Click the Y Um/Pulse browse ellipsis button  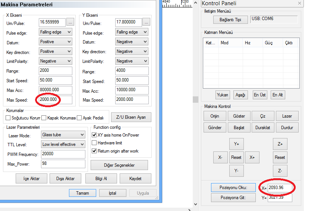[146, 22]
